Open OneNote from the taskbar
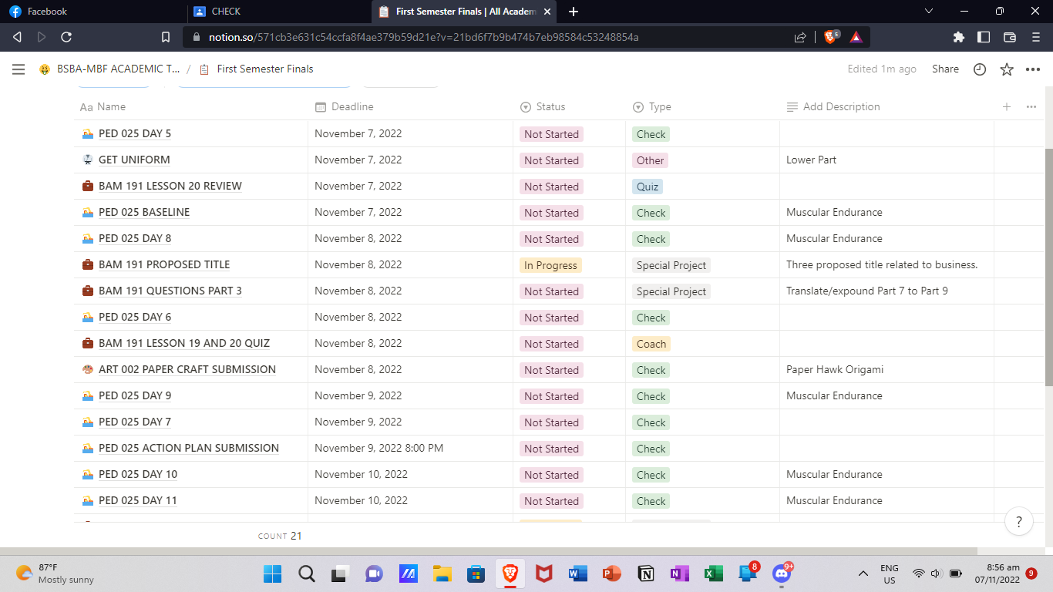 pos(680,573)
